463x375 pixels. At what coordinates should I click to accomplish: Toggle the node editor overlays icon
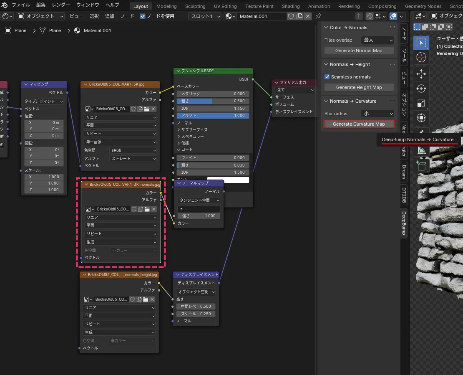click(x=393, y=16)
